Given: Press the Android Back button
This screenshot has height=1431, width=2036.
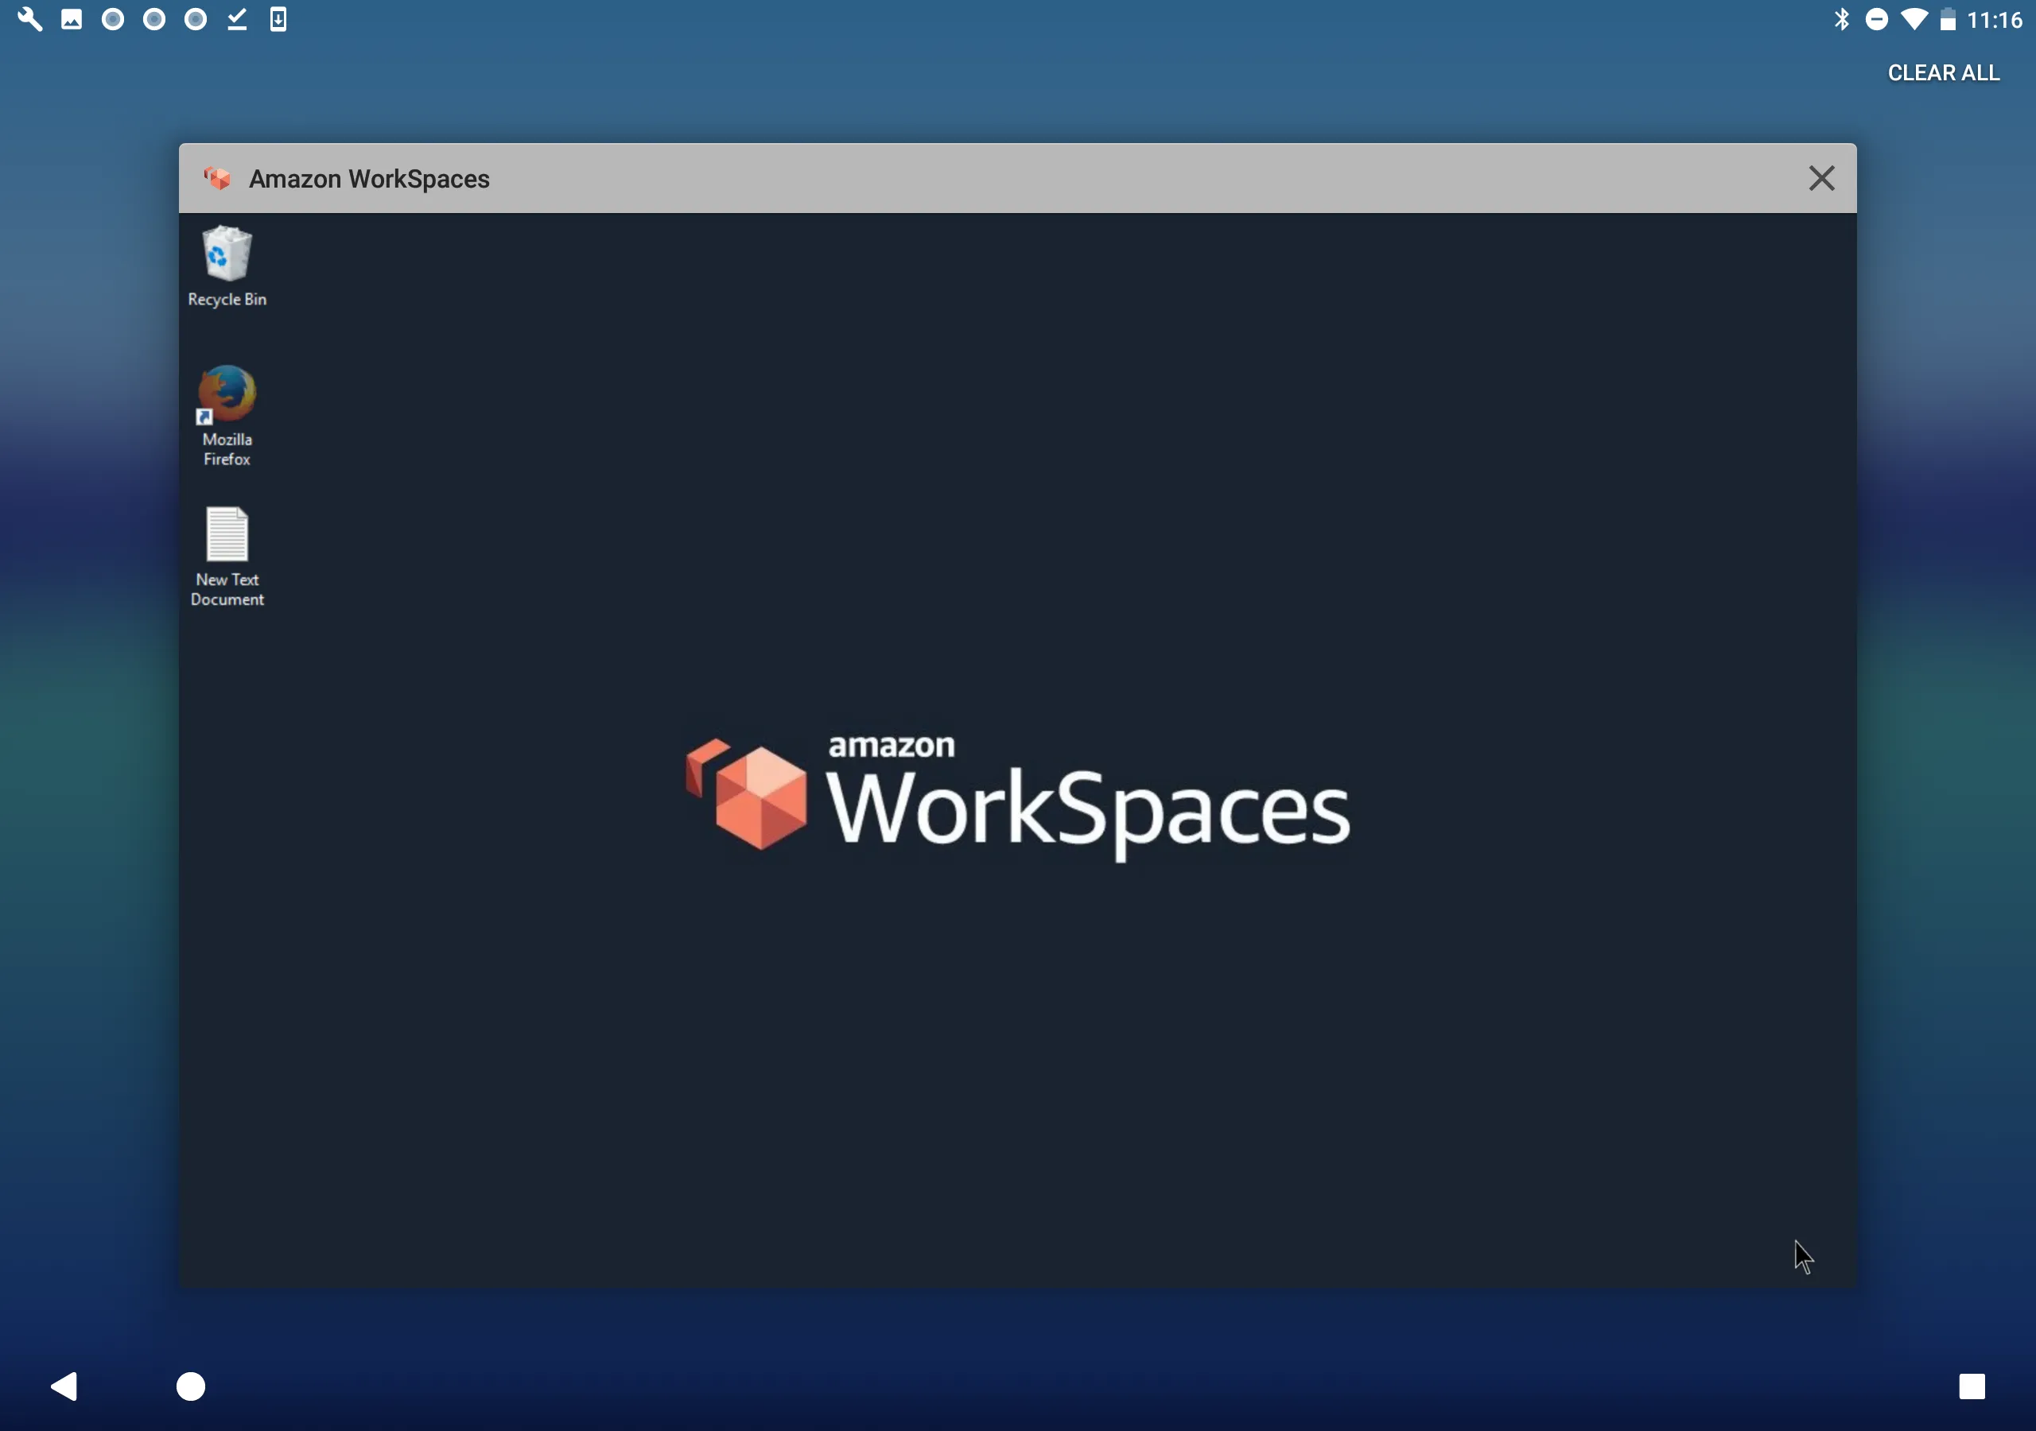Looking at the screenshot, I should pyautogui.click(x=64, y=1386).
